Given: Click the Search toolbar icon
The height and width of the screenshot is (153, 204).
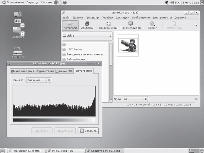Looking at the screenshot, I should 153,25.
